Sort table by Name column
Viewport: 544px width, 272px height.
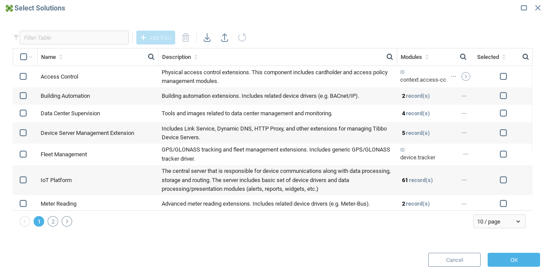click(61, 57)
